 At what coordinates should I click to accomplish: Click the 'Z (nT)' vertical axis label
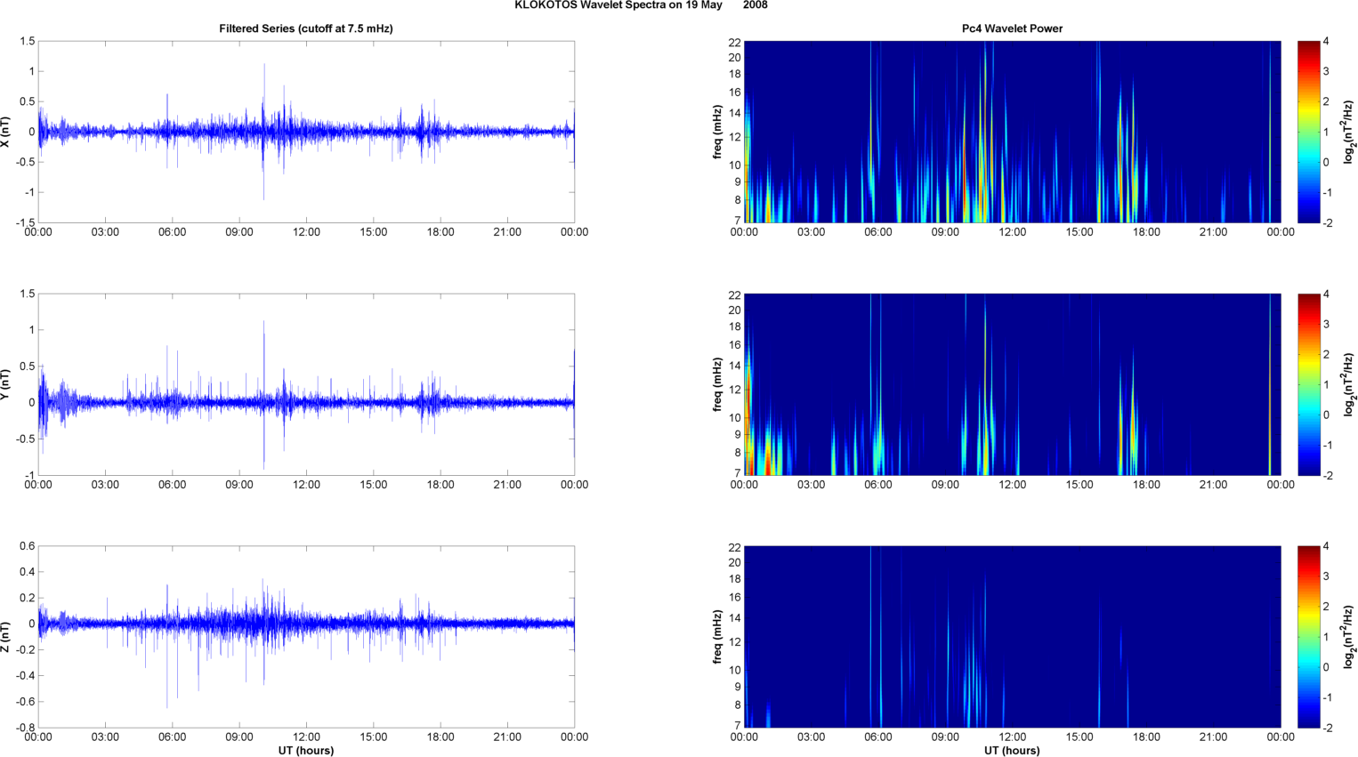[x=6, y=637]
